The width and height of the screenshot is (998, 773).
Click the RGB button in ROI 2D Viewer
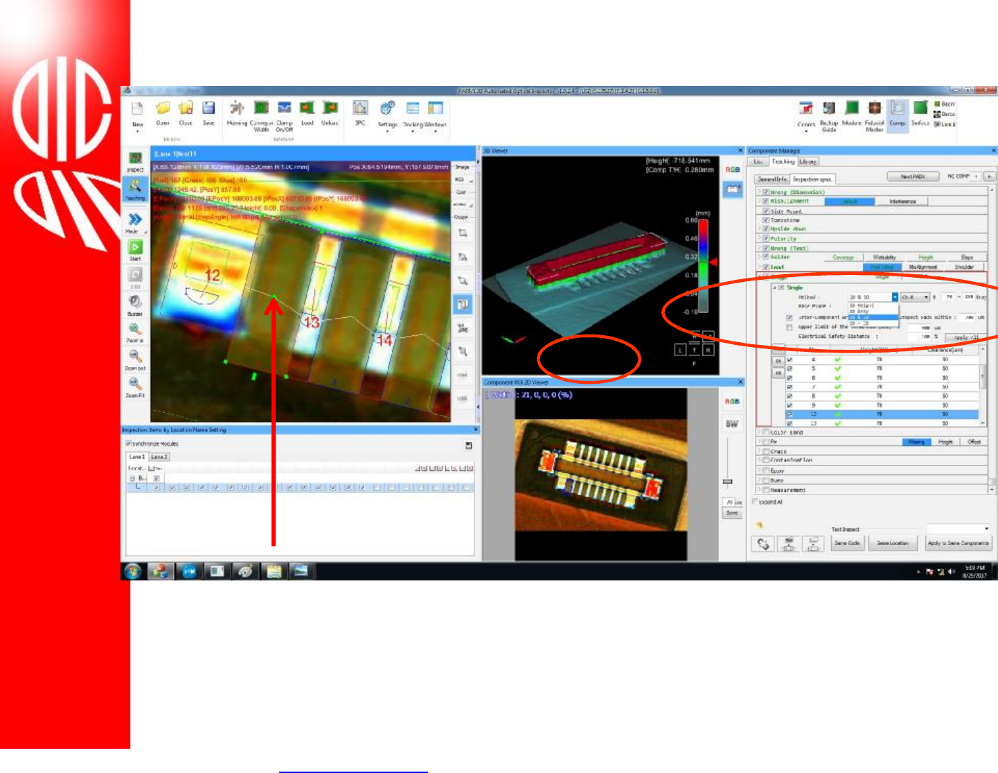732,402
